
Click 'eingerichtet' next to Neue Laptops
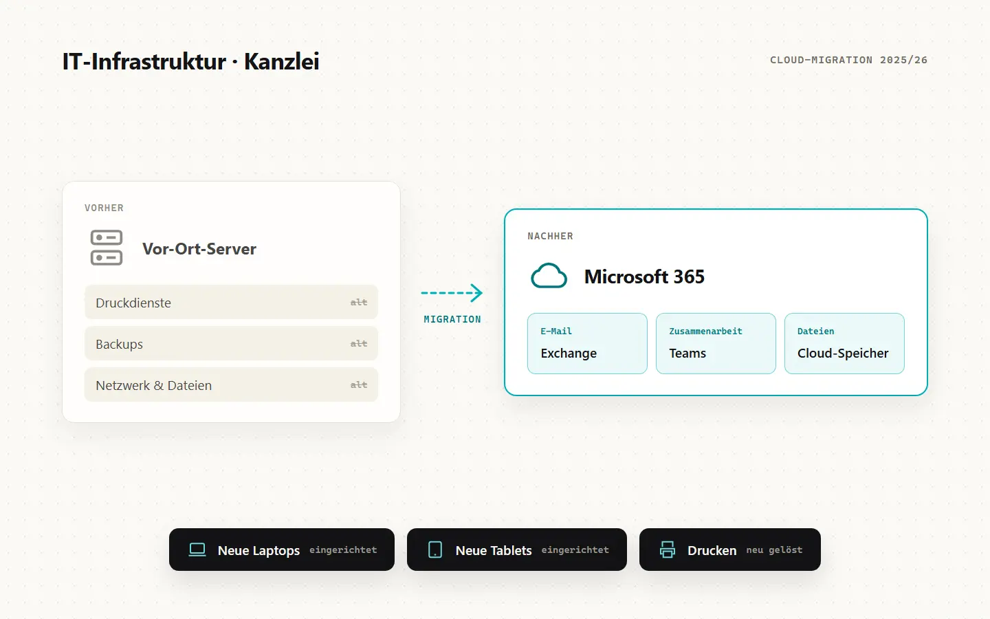(343, 550)
